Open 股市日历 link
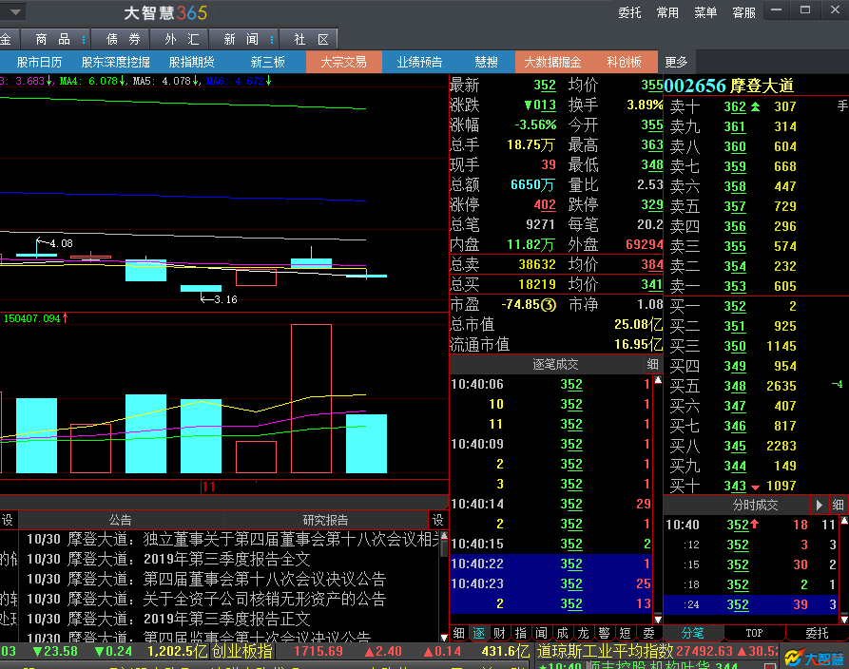 pos(39,63)
